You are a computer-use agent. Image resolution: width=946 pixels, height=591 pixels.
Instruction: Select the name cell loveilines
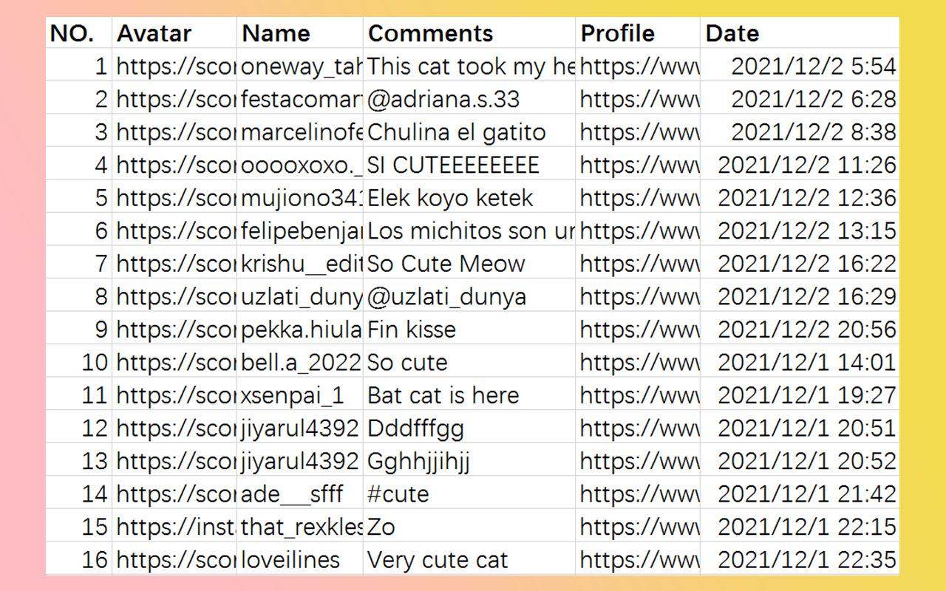click(300, 559)
